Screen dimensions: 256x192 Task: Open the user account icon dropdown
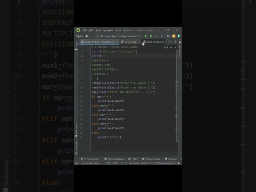(x=88, y=36)
